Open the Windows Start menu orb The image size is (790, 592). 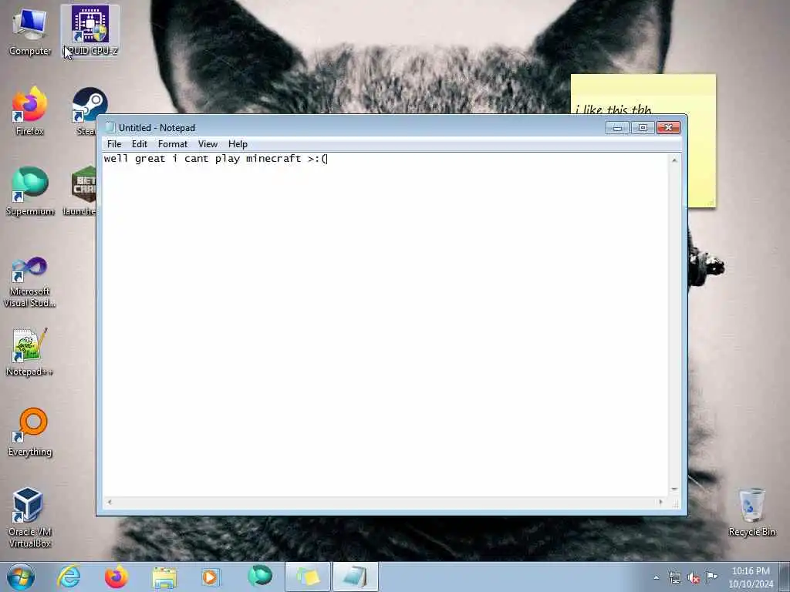[21, 577]
